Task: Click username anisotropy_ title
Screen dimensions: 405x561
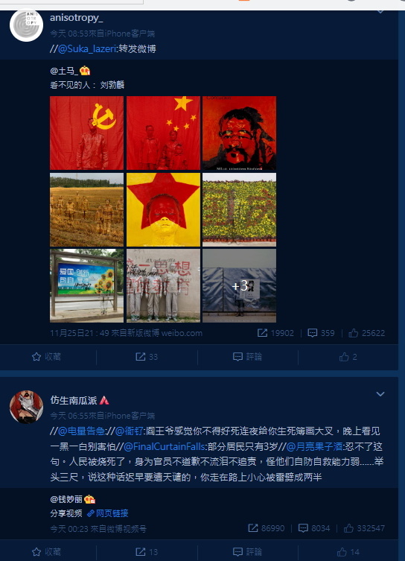Action: pos(76,18)
